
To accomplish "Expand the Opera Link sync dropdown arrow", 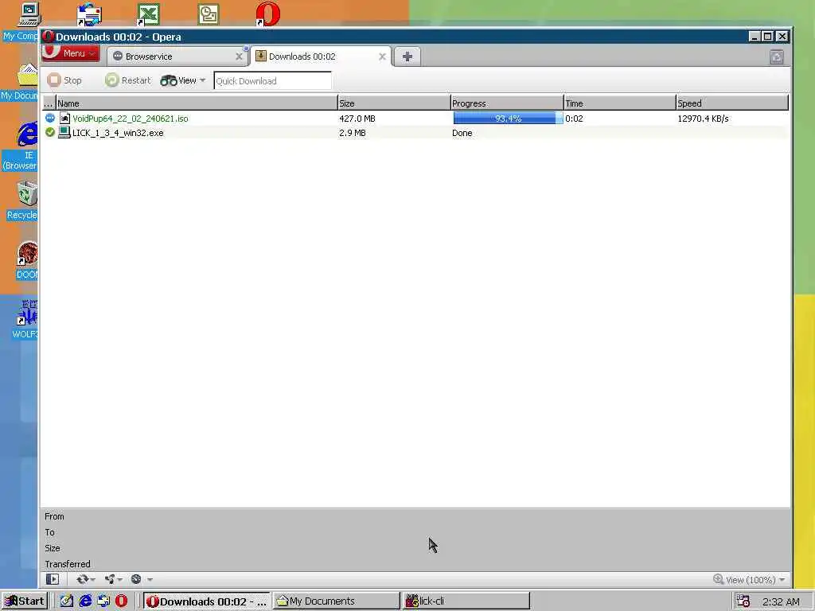I will click(x=93, y=579).
